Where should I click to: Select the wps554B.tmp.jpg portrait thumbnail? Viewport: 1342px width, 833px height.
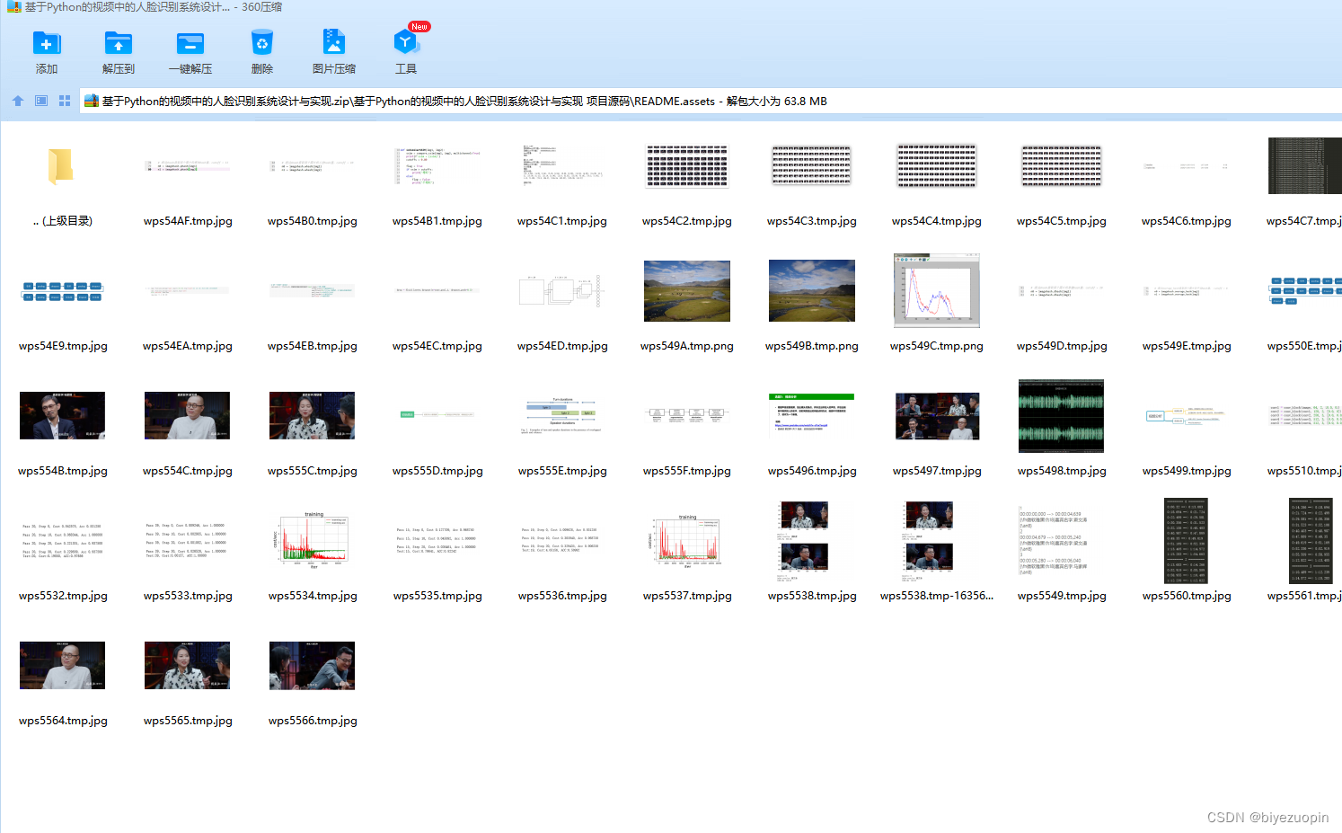point(62,415)
